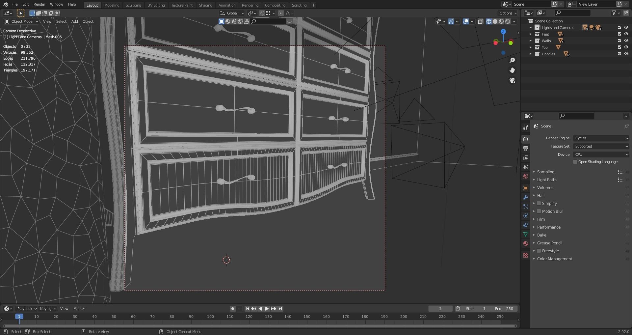Image resolution: width=632 pixels, height=335 pixels.
Task: Open the Object Constraint Properties icon
Action: pyautogui.click(x=526, y=225)
